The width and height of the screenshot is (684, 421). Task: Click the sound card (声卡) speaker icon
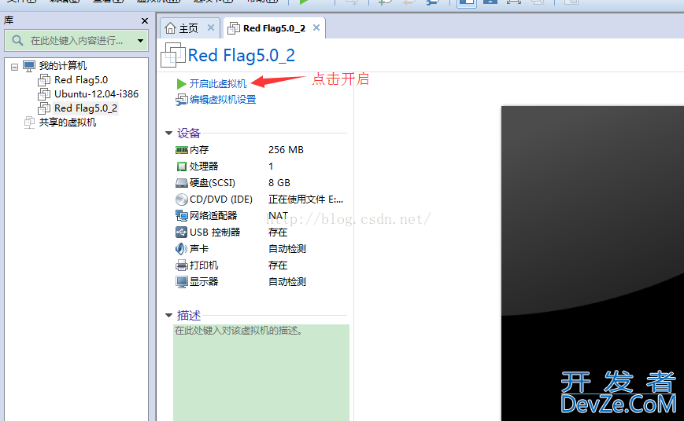click(x=182, y=249)
